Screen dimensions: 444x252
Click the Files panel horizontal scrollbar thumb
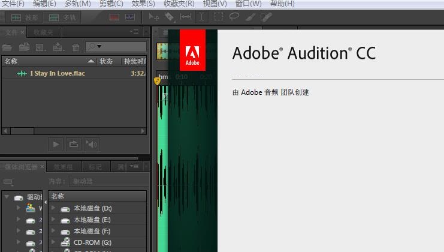(x=22, y=131)
